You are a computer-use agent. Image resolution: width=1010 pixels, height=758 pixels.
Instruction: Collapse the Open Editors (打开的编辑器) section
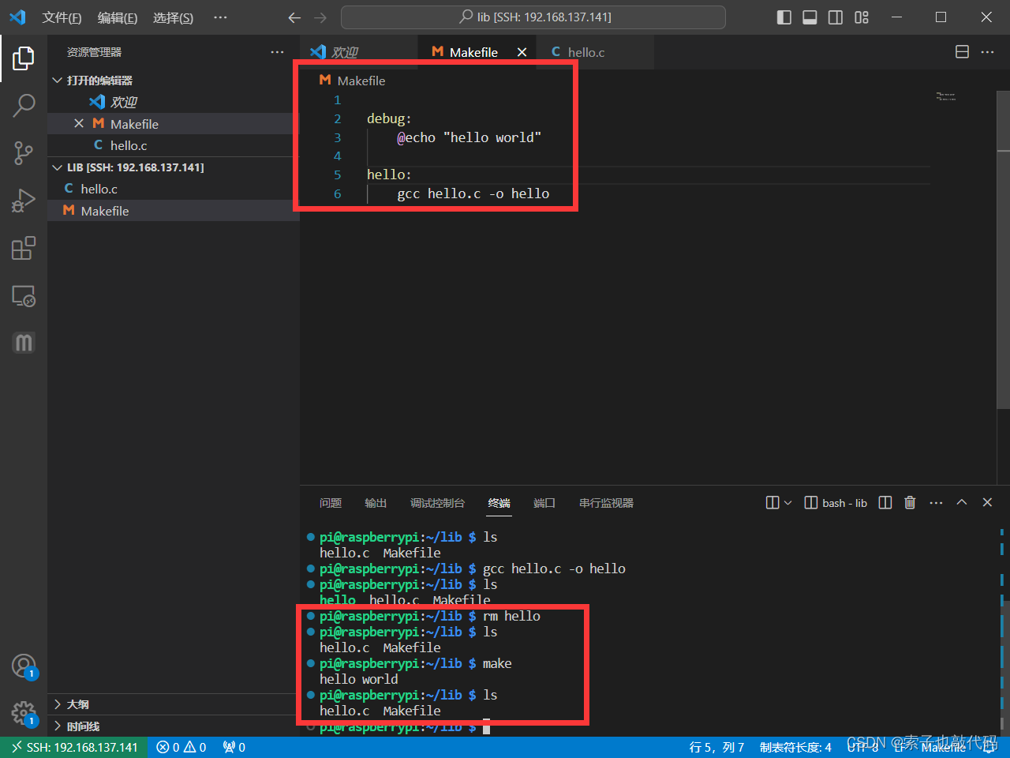174,81
